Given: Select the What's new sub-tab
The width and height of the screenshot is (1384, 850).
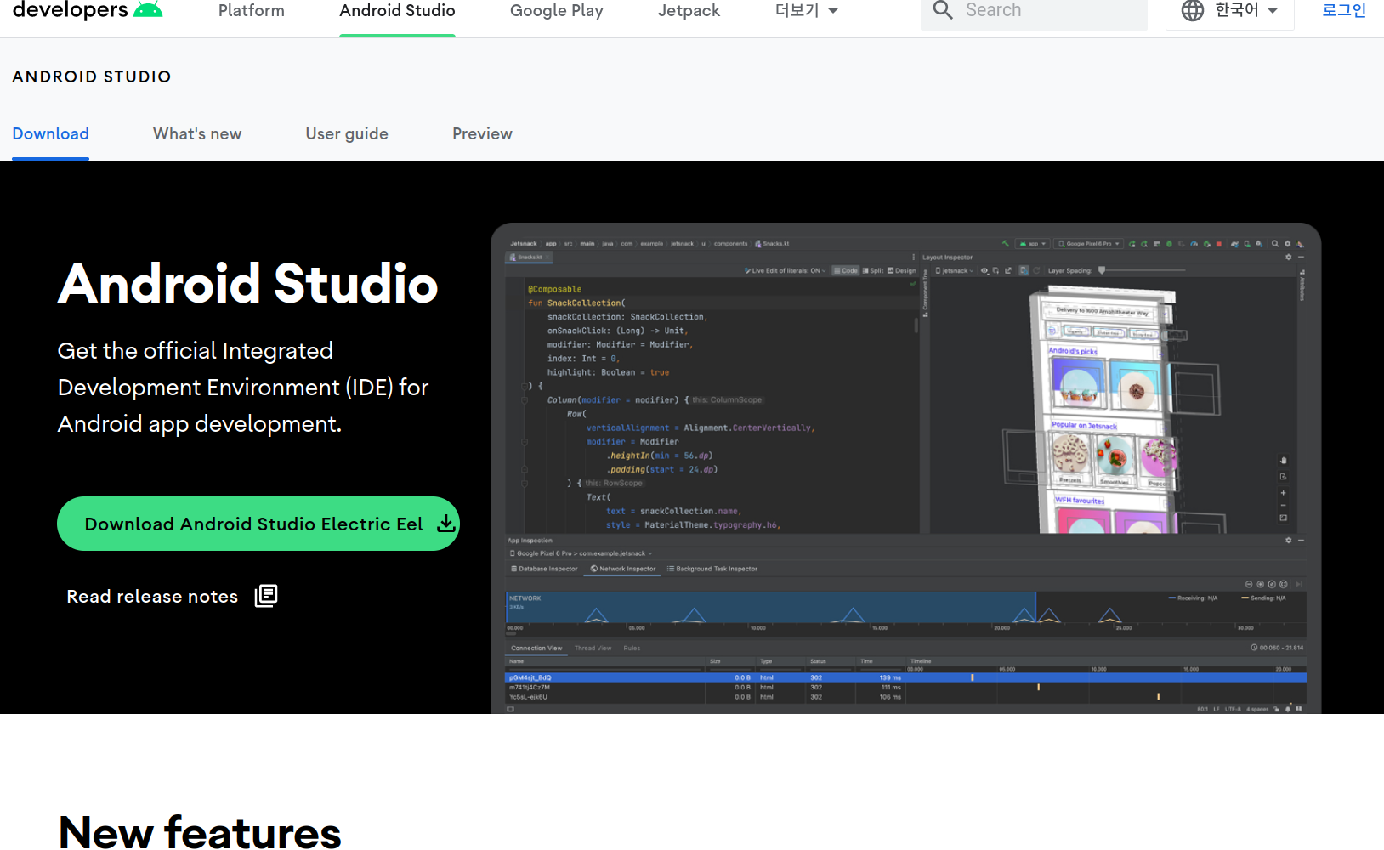Looking at the screenshot, I should point(197,133).
